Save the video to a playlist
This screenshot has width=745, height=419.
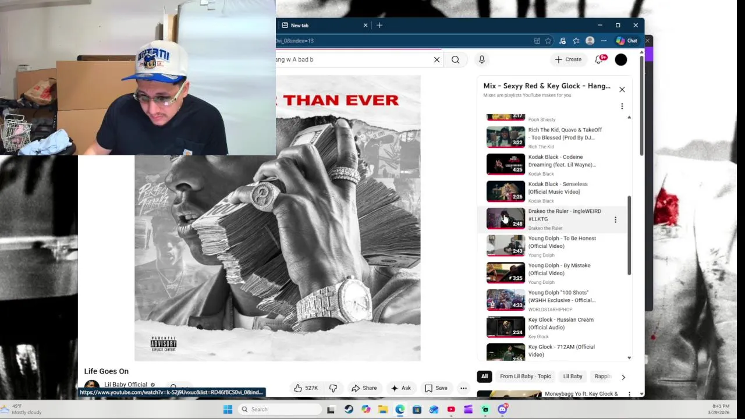pos(436,388)
